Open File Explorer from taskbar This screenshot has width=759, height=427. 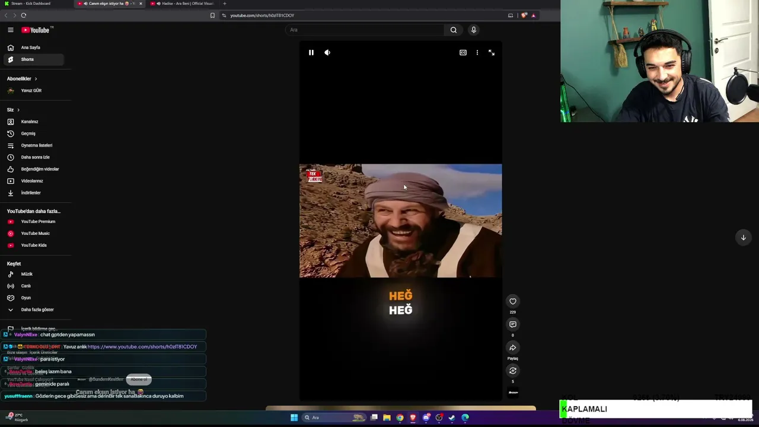(x=387, y=418)
